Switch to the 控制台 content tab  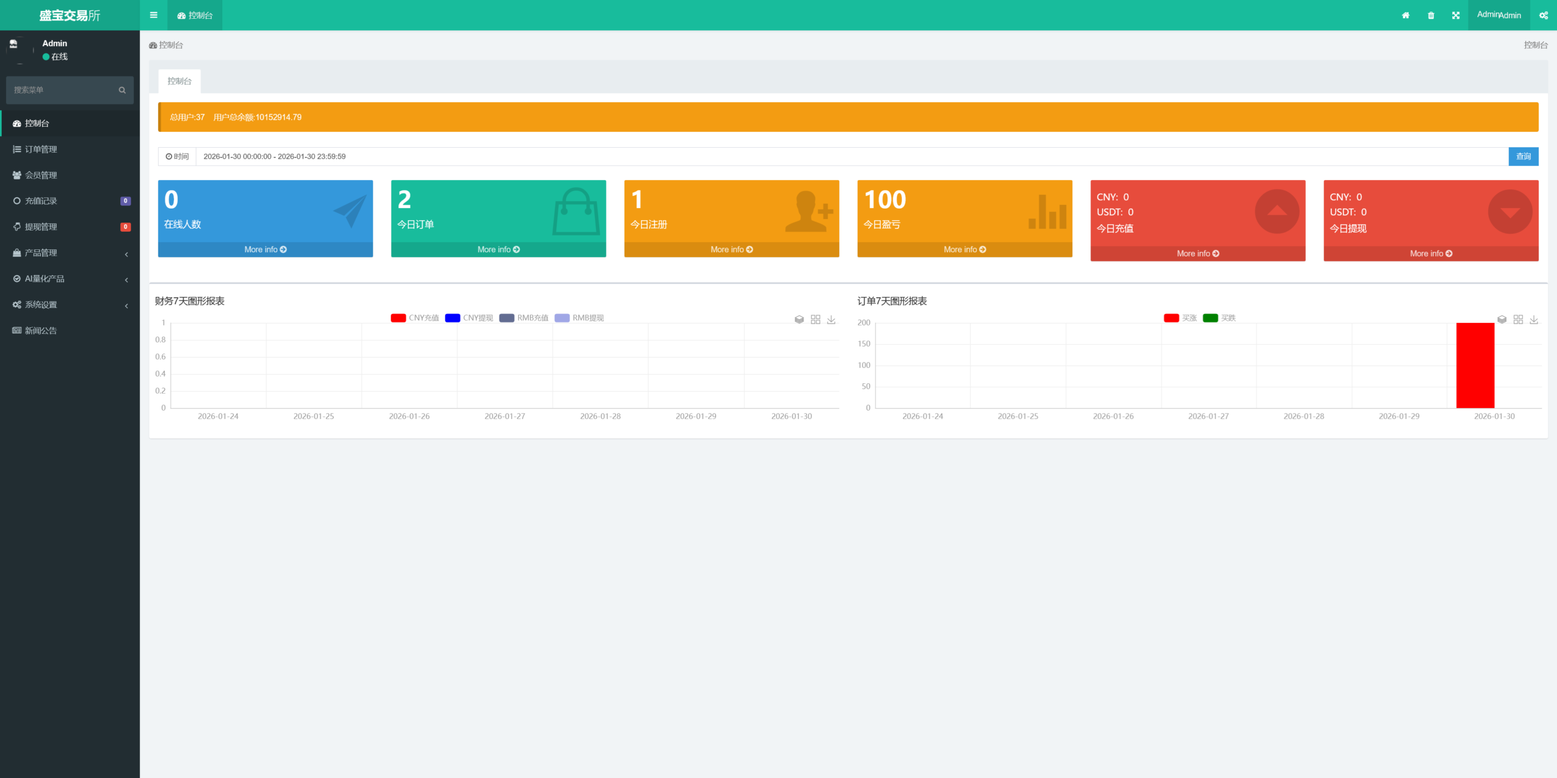pyautogui.click(x=179, y=81)
